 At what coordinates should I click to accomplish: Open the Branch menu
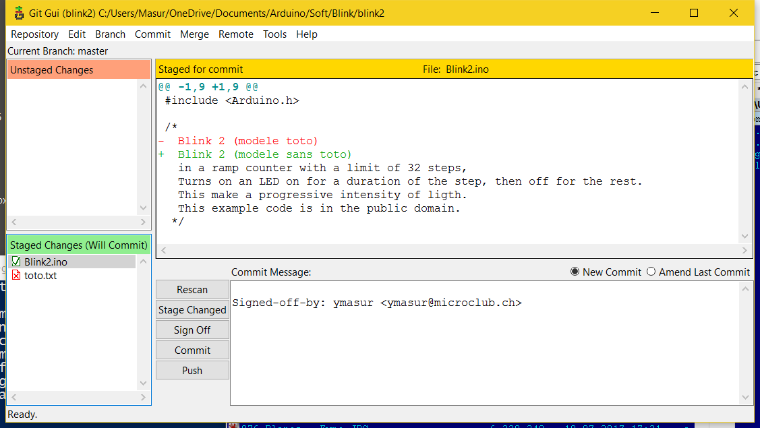111,34
